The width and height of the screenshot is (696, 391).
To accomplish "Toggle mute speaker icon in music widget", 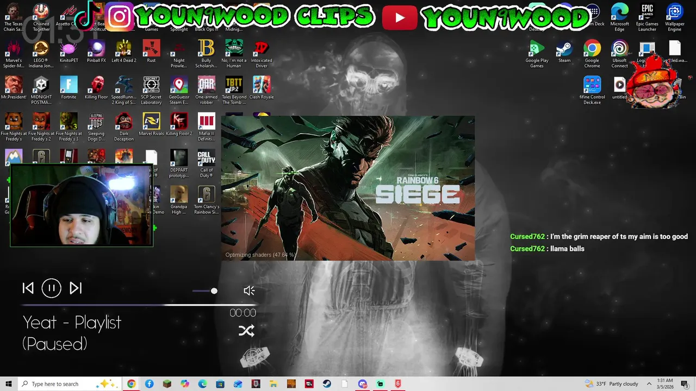I will [249, 291].
